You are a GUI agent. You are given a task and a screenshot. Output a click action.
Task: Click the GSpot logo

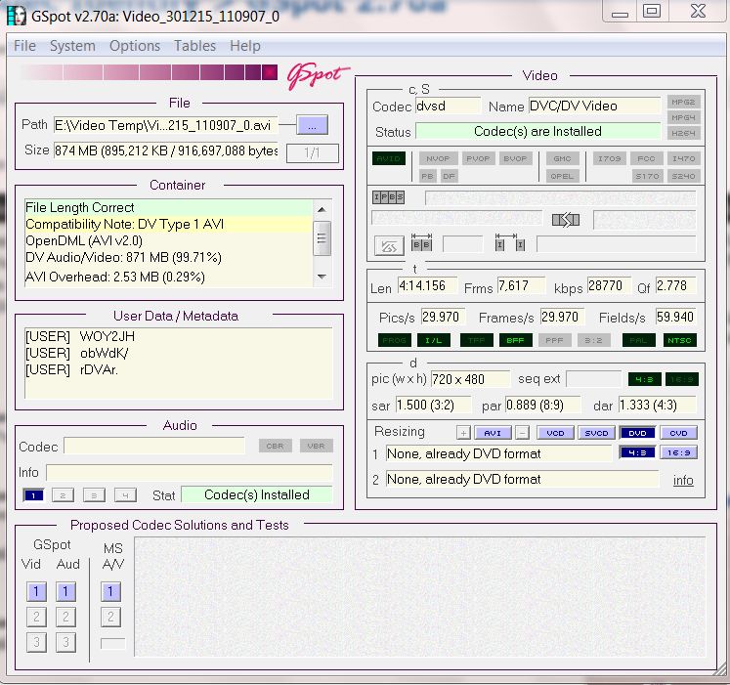click(318, 75)
